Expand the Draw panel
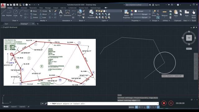The width and height of the screenshot is (199, 112). click(x=15, y=21)
